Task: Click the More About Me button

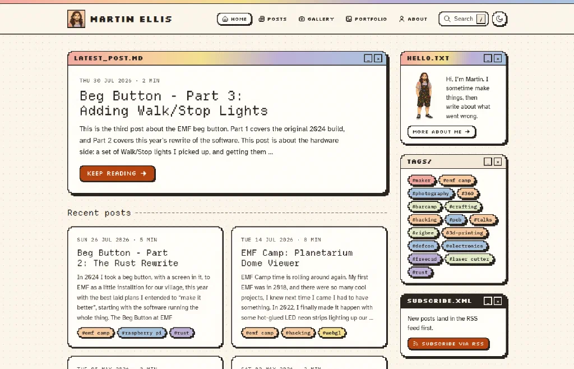Action: point(442,132)
